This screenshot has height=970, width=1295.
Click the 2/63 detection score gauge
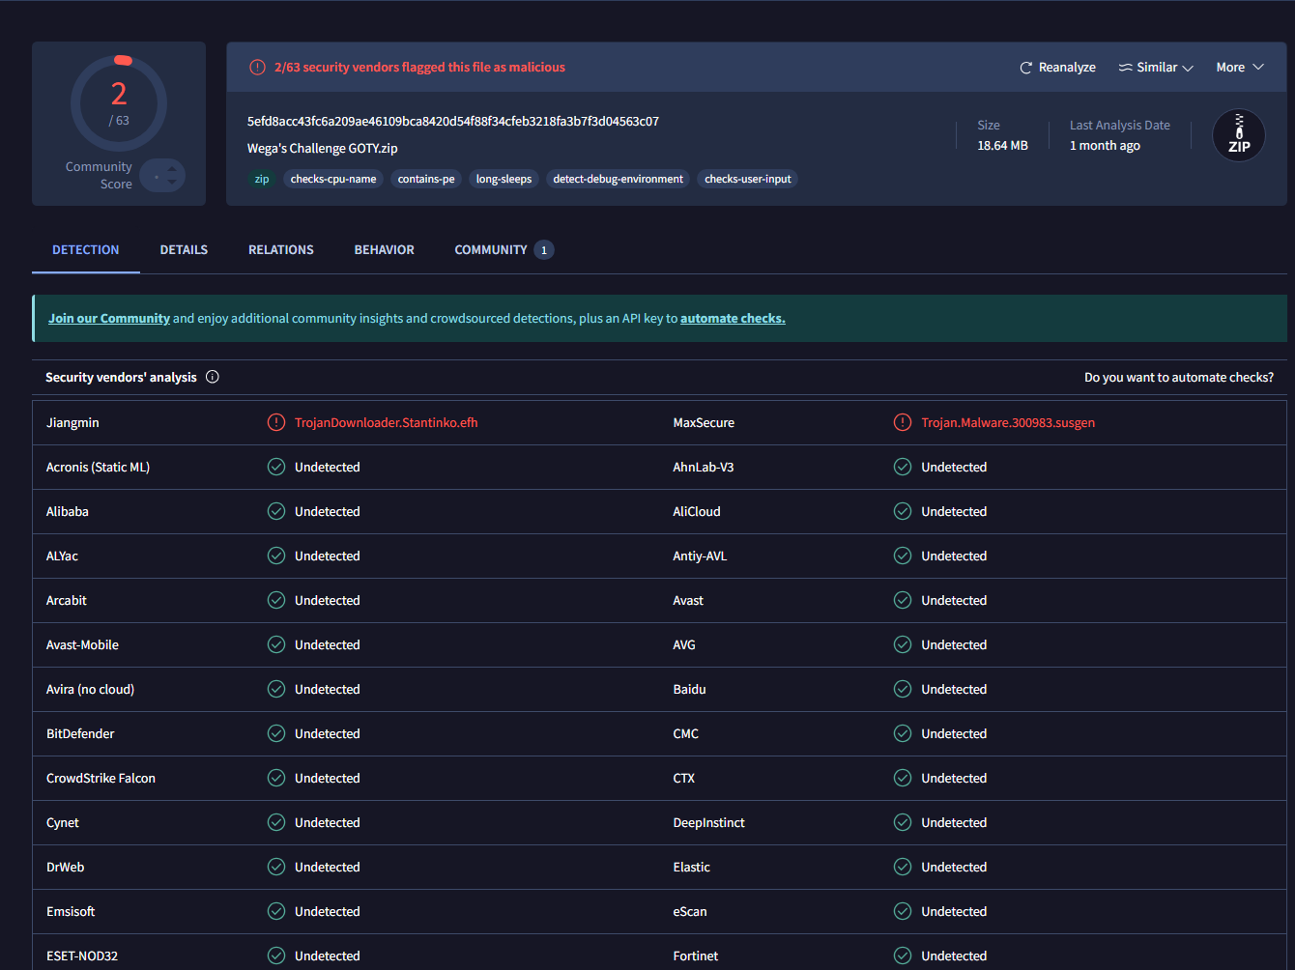[x=119, y=103]
